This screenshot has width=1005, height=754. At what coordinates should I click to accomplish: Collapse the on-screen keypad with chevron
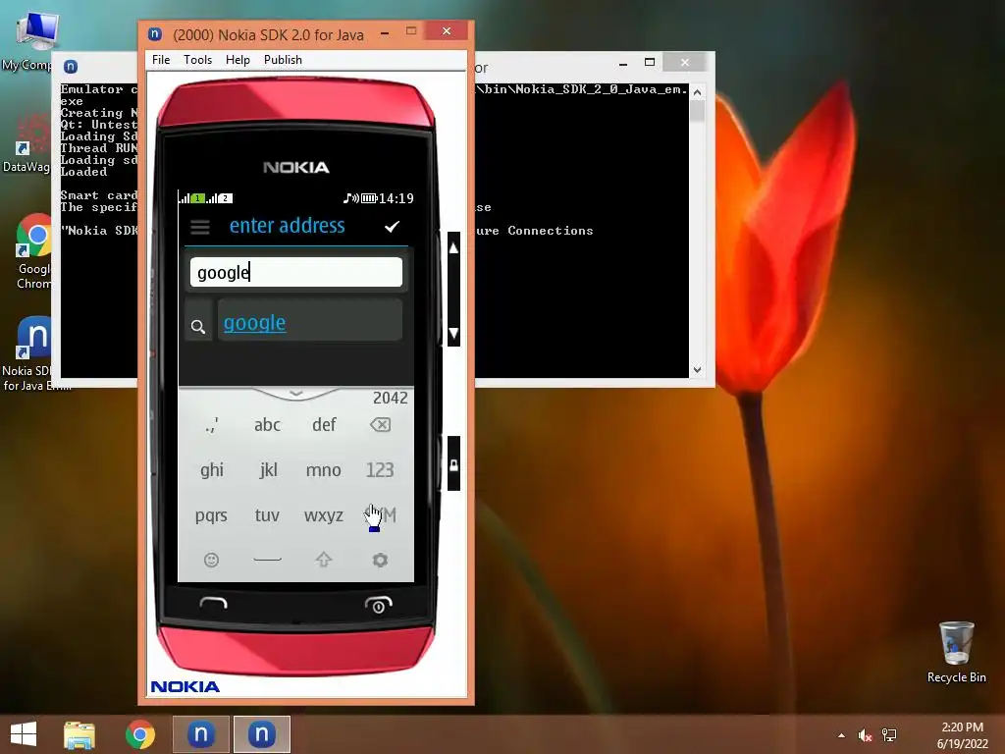pos(295,393)
